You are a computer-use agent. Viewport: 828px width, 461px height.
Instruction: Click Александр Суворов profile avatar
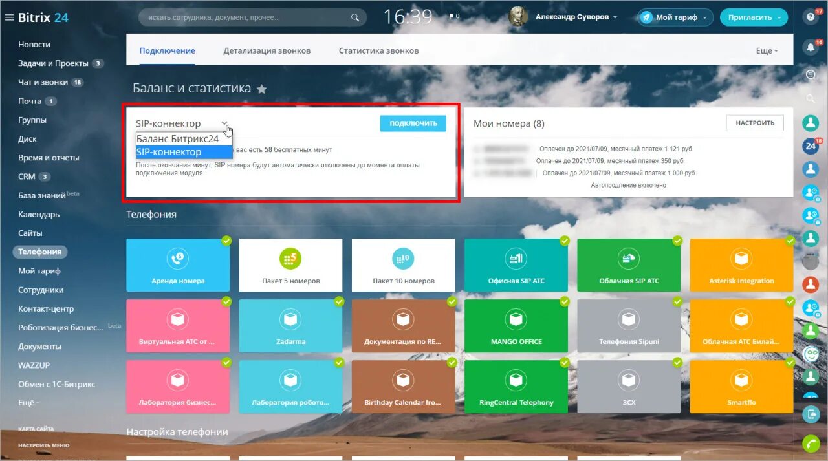click(x=518, y=17)
